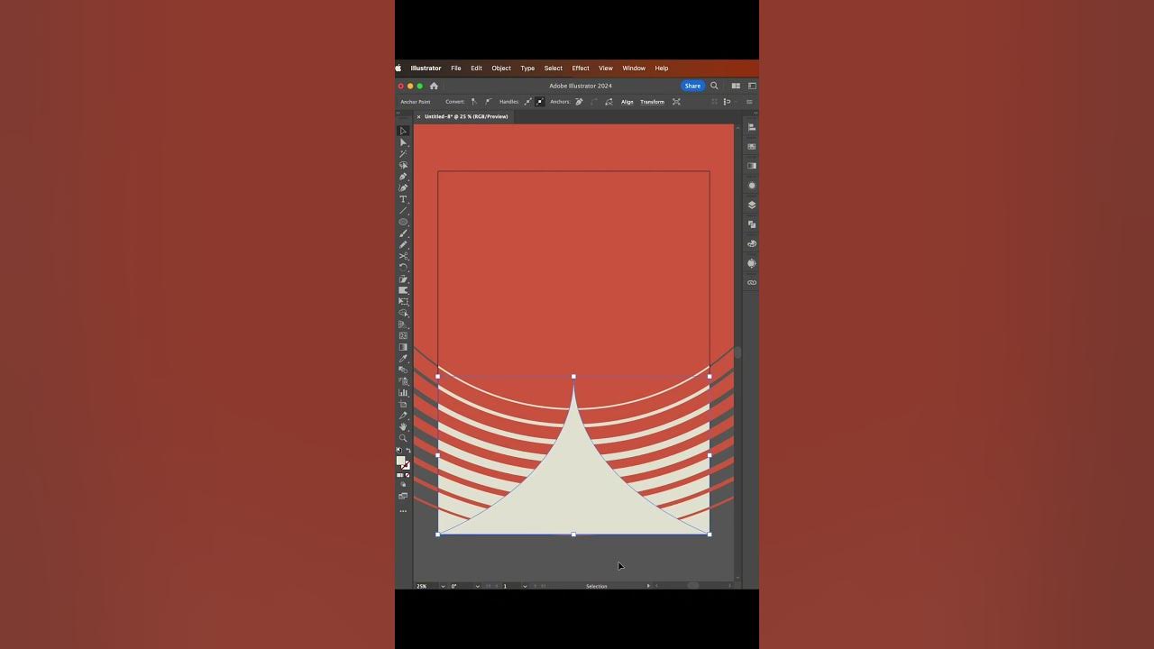The width and height of the screenshot is (1154, 649).
Task: Reset to default fill and stroke
Action: tap(399, 450)
